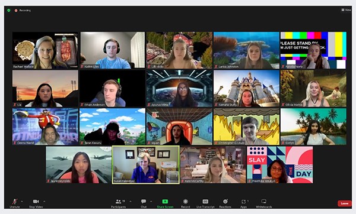This screenshot has height=214, width=356.
Task: Click muted mic icon on Kate McCarthy's tile
Action: (x=183, y=181)
